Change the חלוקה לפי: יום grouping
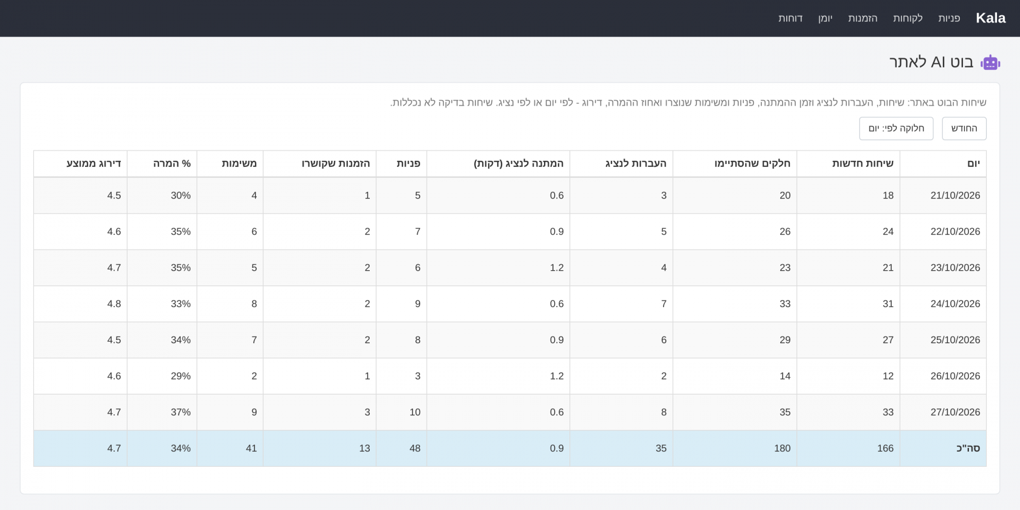 point(896,129)
